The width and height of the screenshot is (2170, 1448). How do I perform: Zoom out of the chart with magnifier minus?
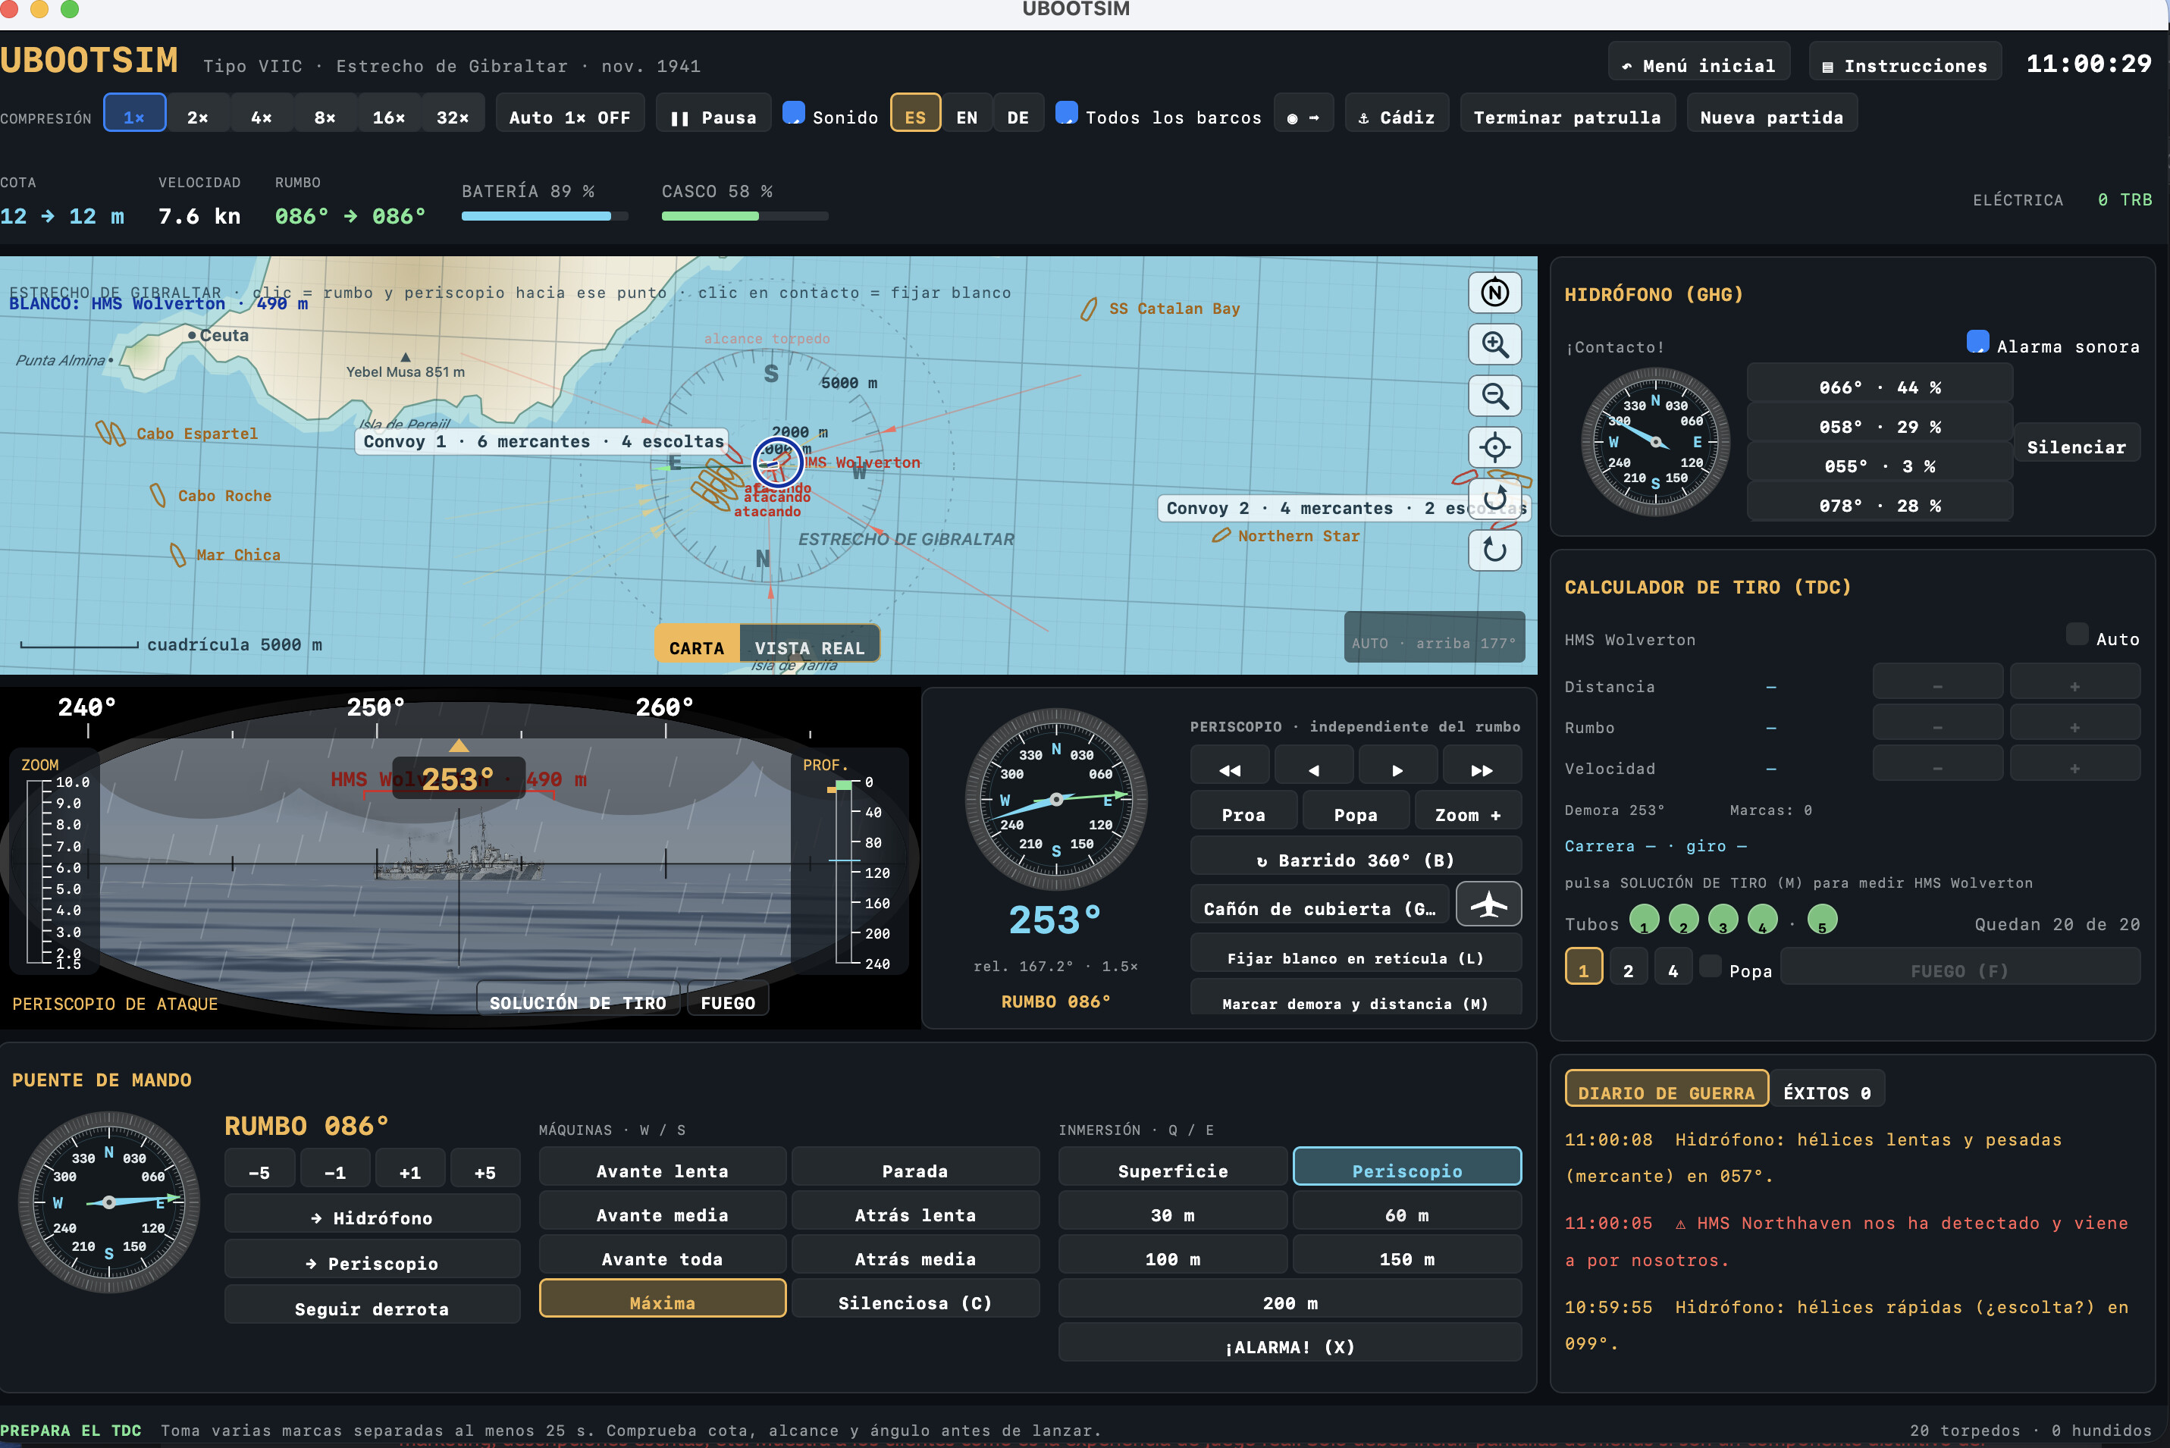click(1494, 396)
